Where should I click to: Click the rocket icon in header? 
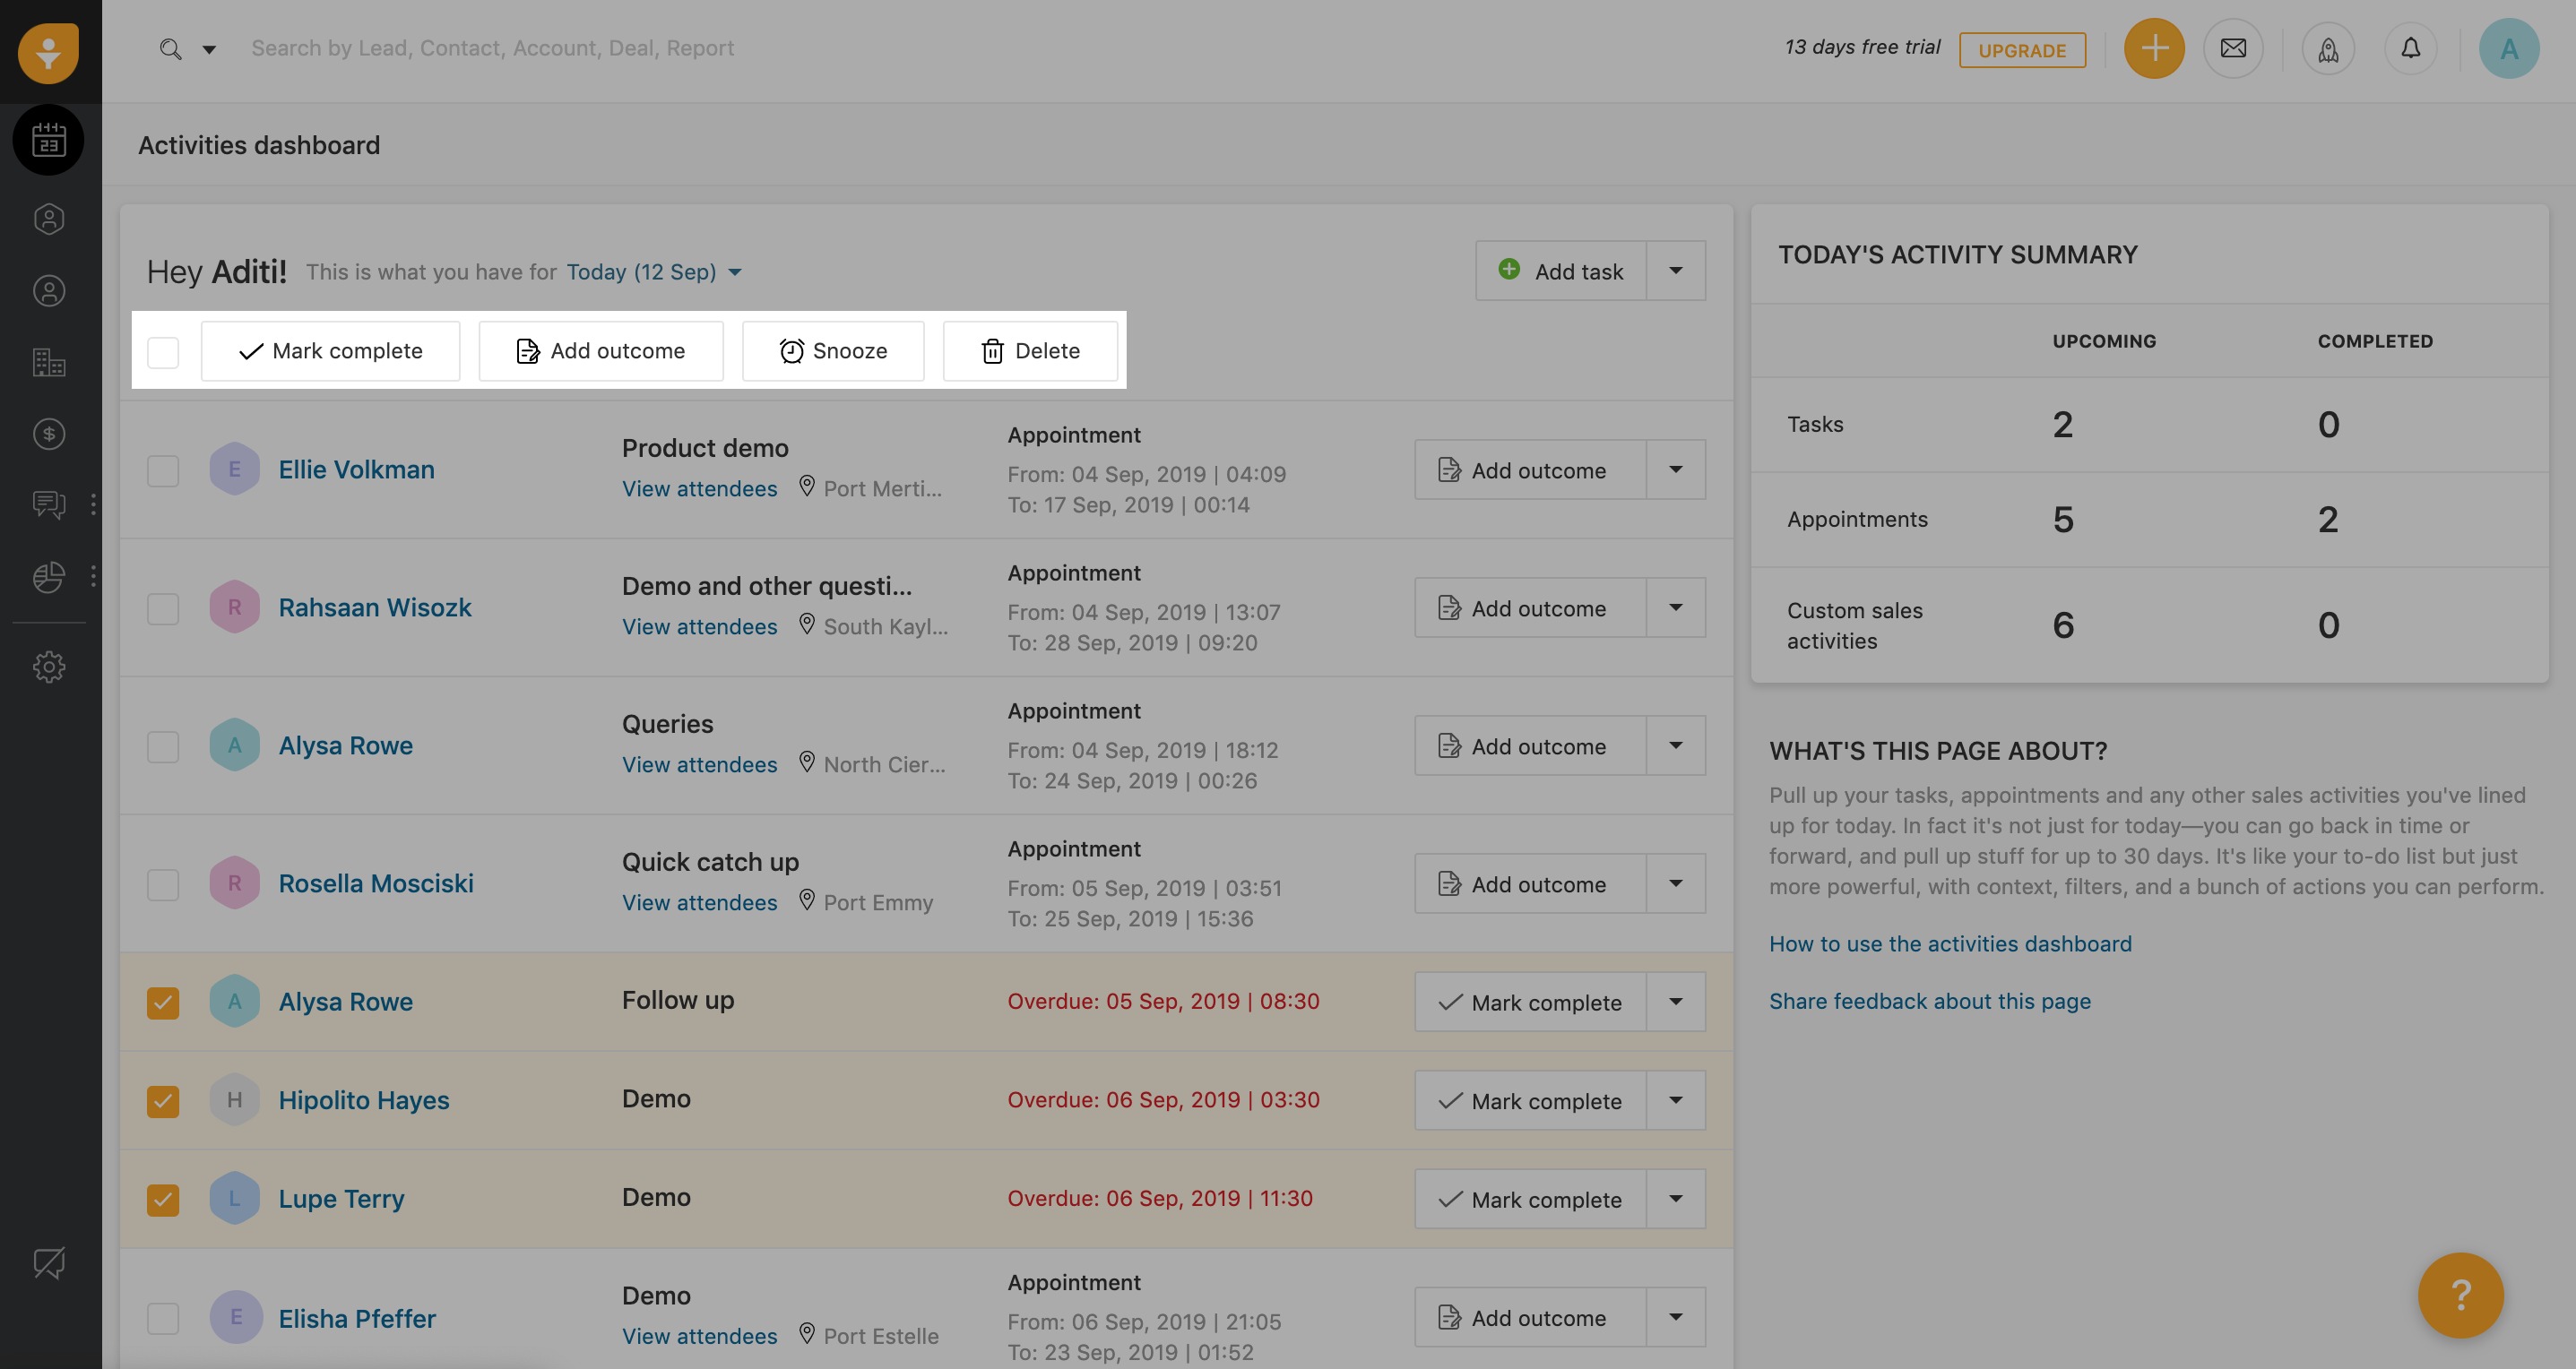click(x=2328, y=48)
